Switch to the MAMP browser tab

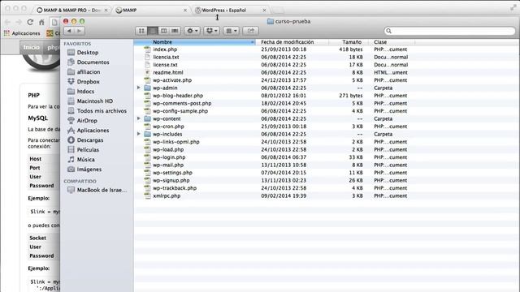coord(151,11)
